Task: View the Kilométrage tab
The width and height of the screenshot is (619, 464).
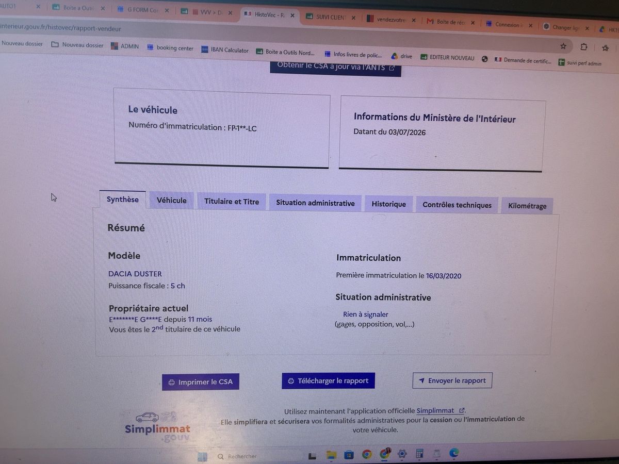Action: (527, 206)
